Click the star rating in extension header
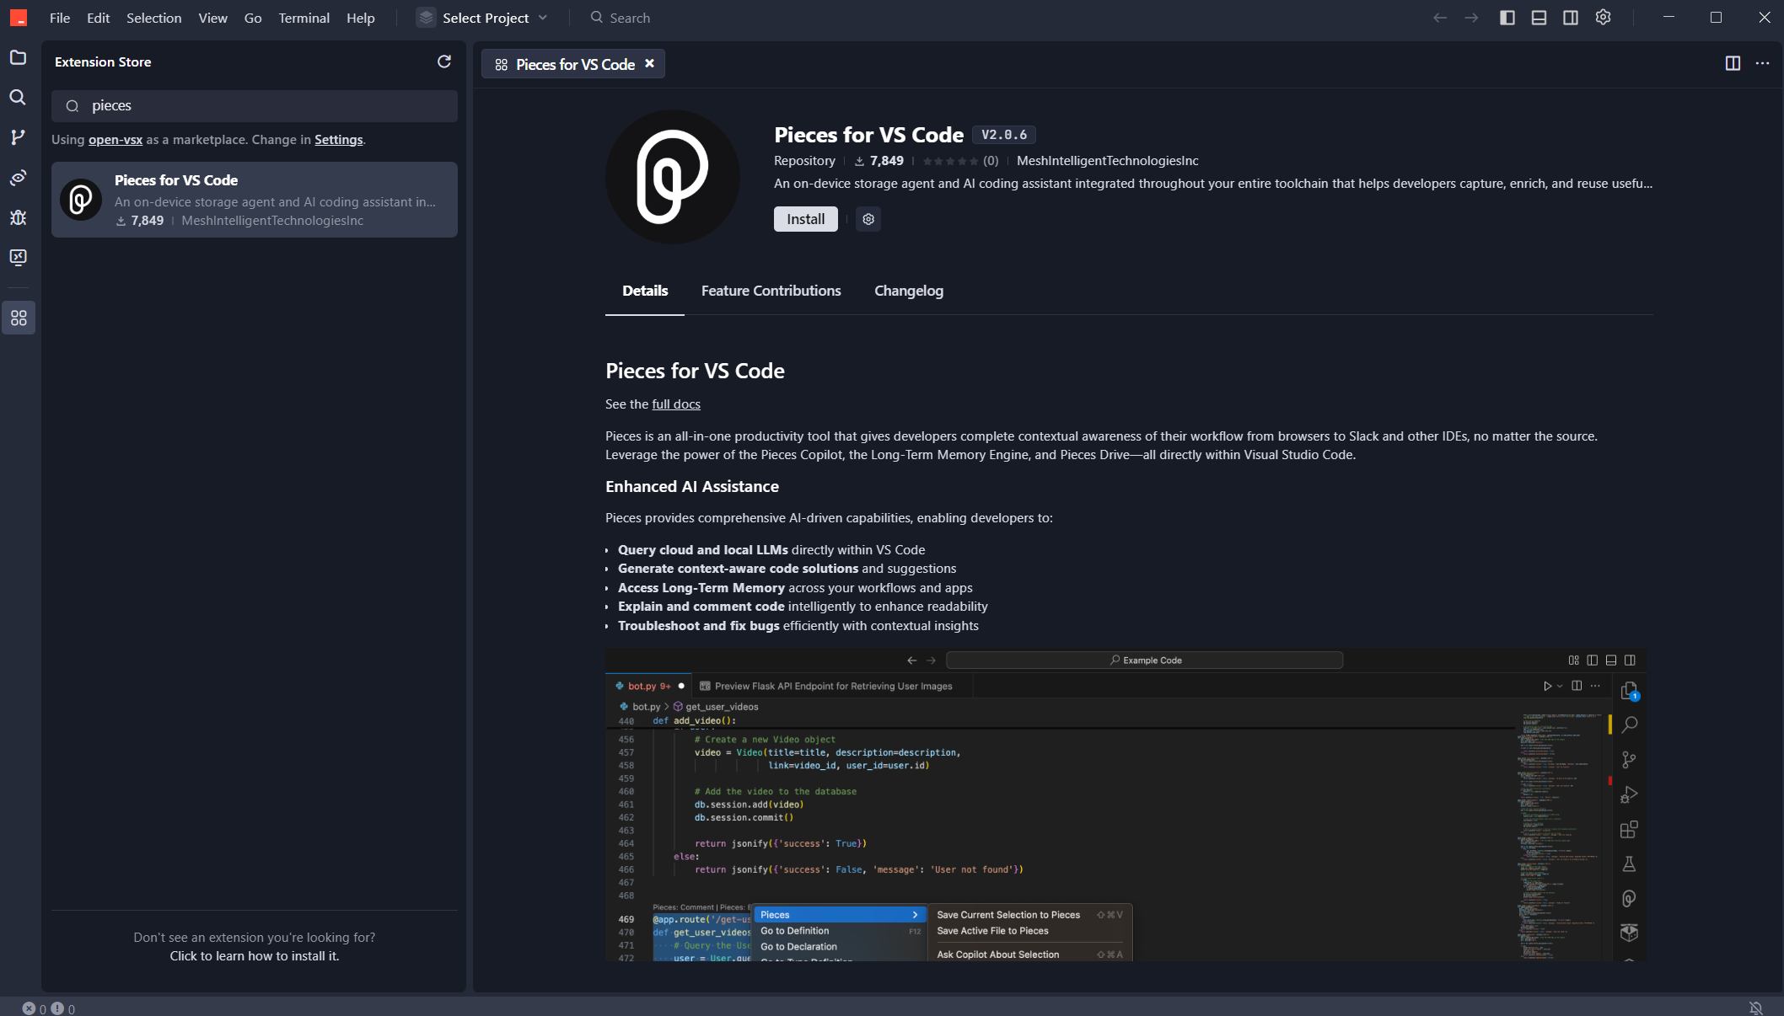Viewport: 1784px width, 1016px height. 959,161
